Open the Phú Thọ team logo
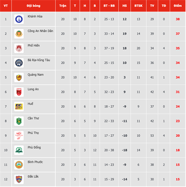This screenshot has width=186, height=187. 19,136
